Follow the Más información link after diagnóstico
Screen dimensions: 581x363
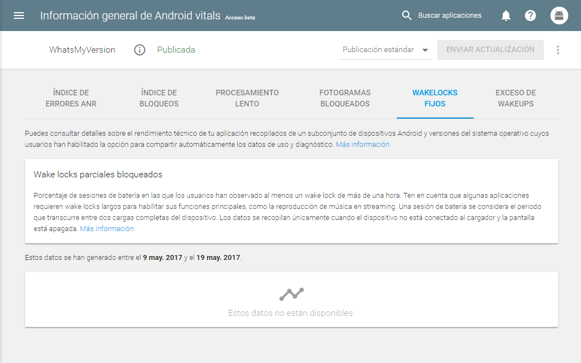[362, 145]
